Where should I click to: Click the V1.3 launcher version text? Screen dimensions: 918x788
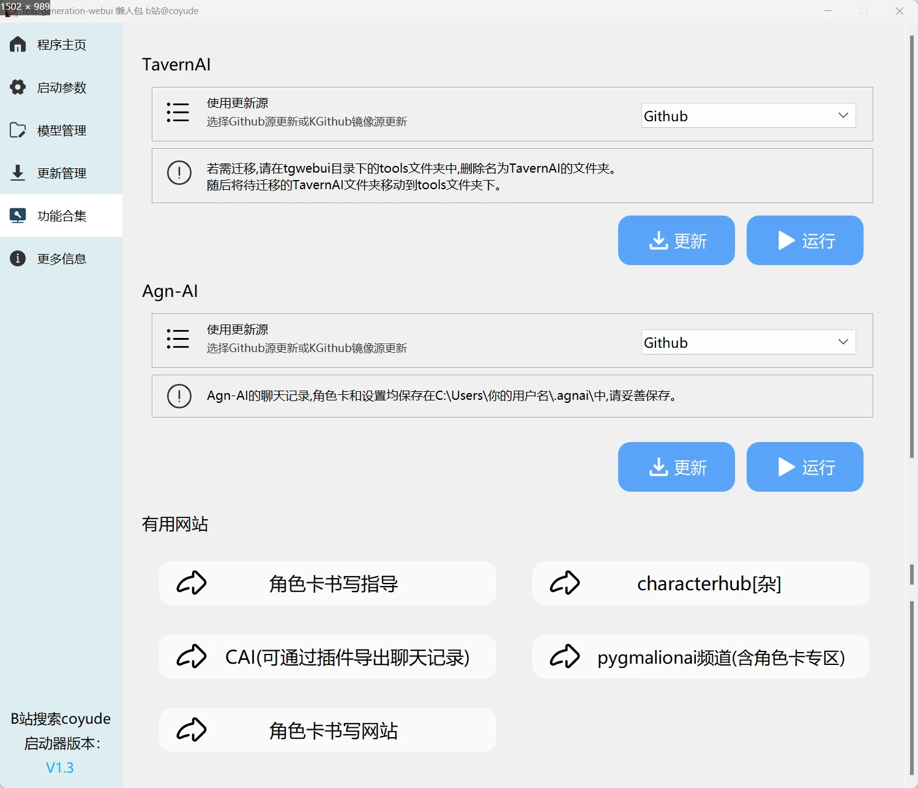point(60,768)
